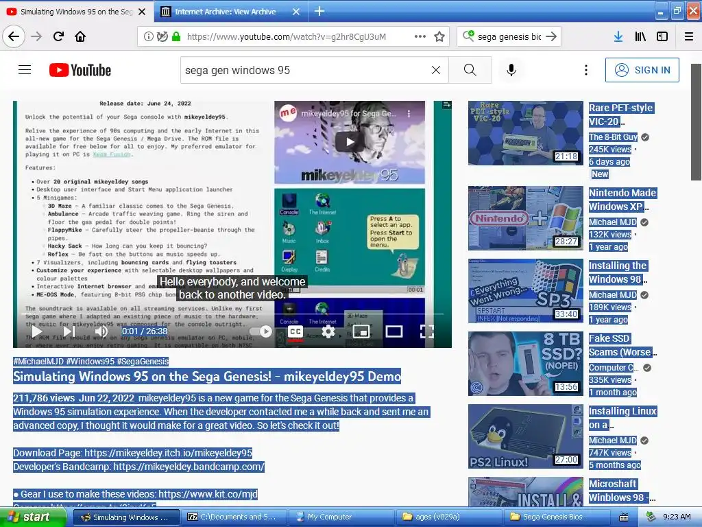
Task: Reload the current page
Action: (x=58, y=36)
